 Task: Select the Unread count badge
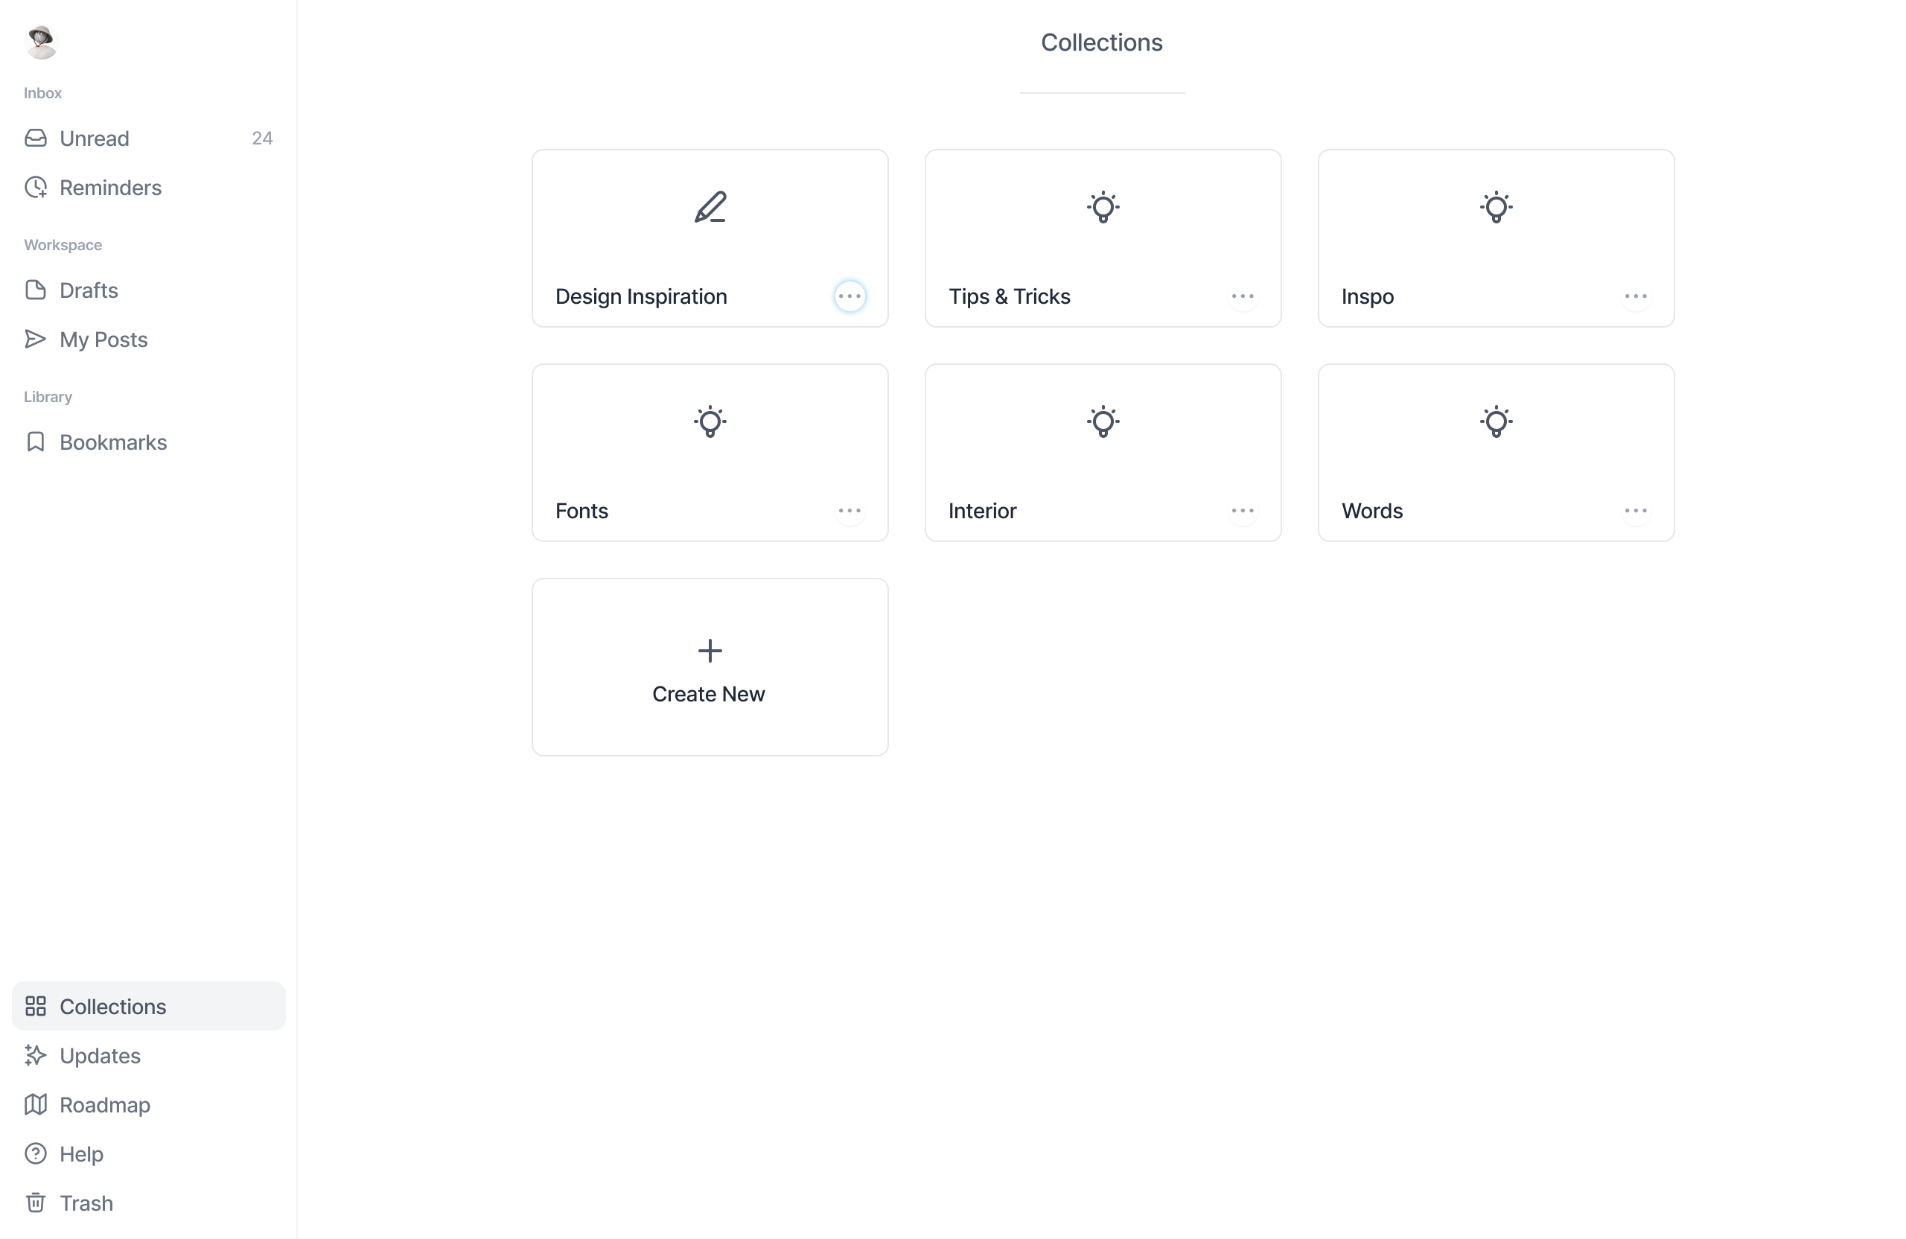[261, 138]
